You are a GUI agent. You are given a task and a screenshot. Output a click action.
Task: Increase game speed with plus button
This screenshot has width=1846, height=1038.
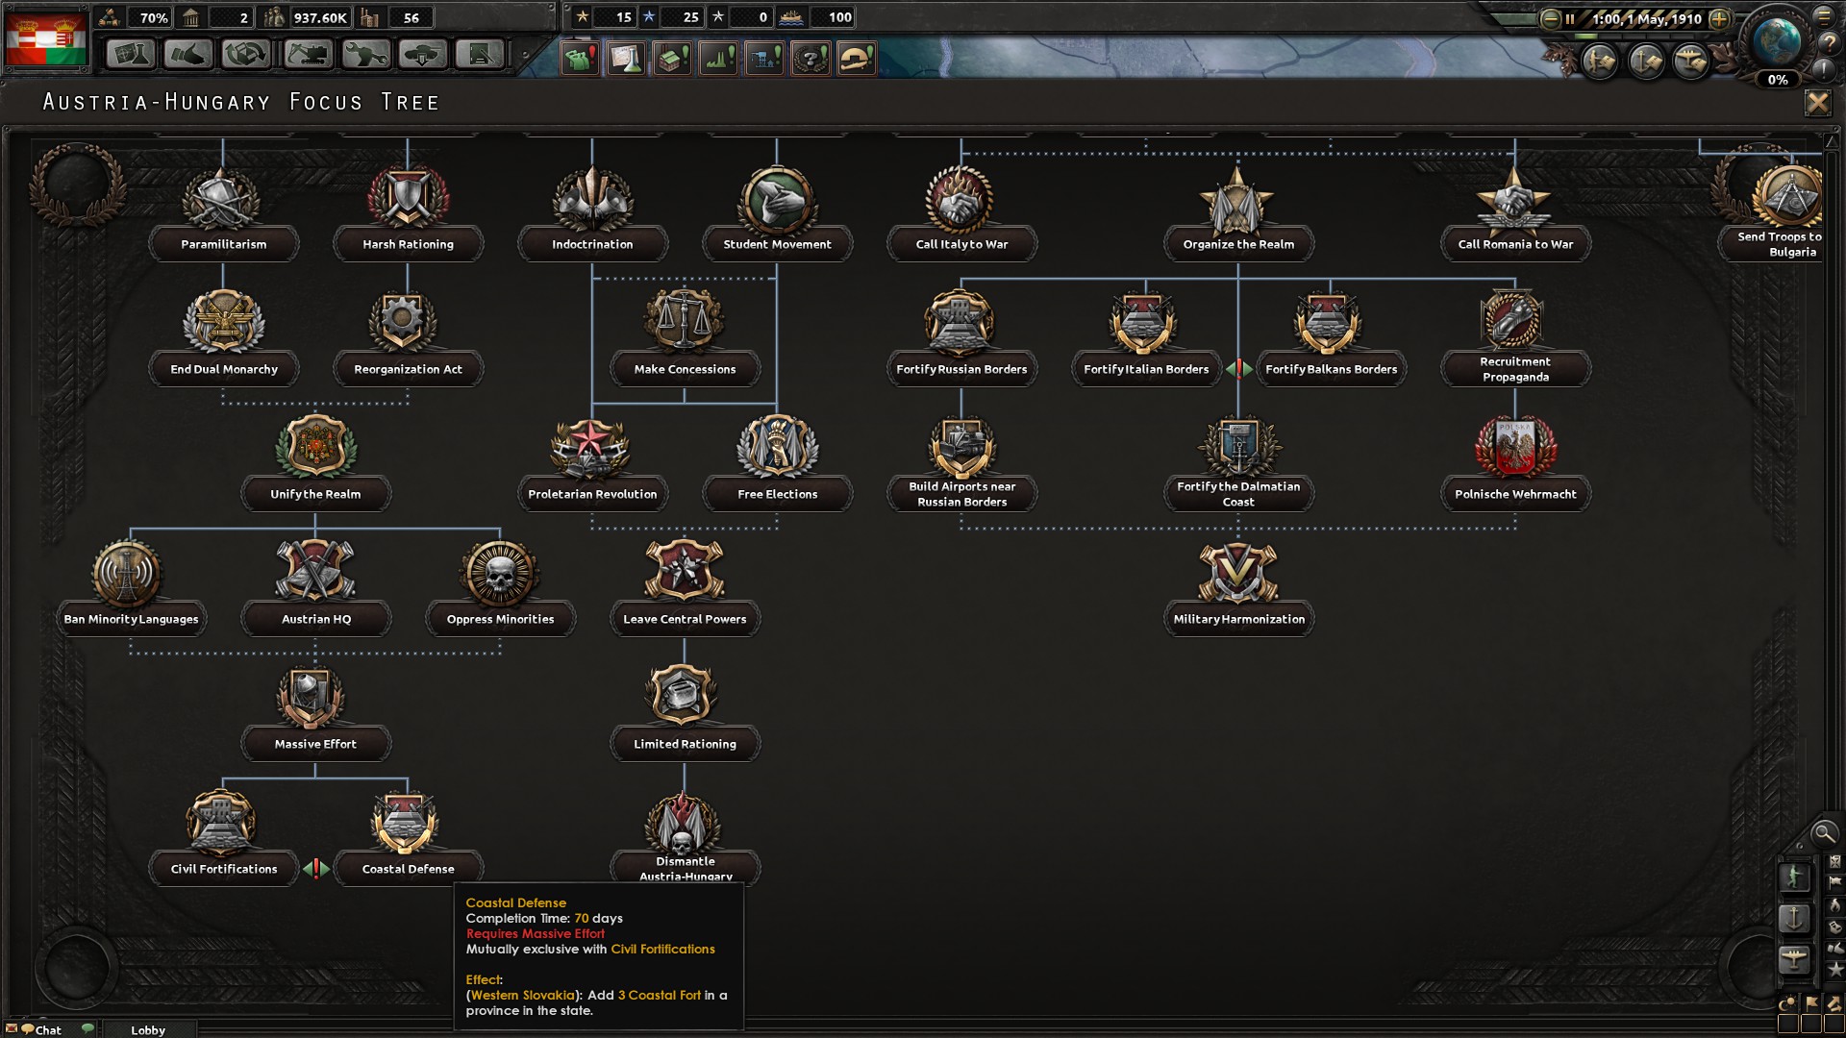[1720, 18]
